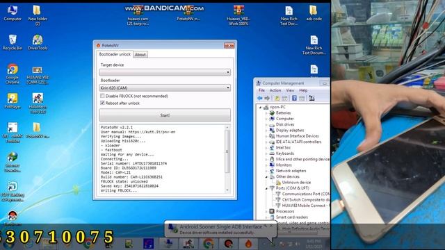This screenshot has height=250, width=445.
Task: Click Help icon in Computer Management toolbar
Action: pyautogui.click(x=294, y=98)
